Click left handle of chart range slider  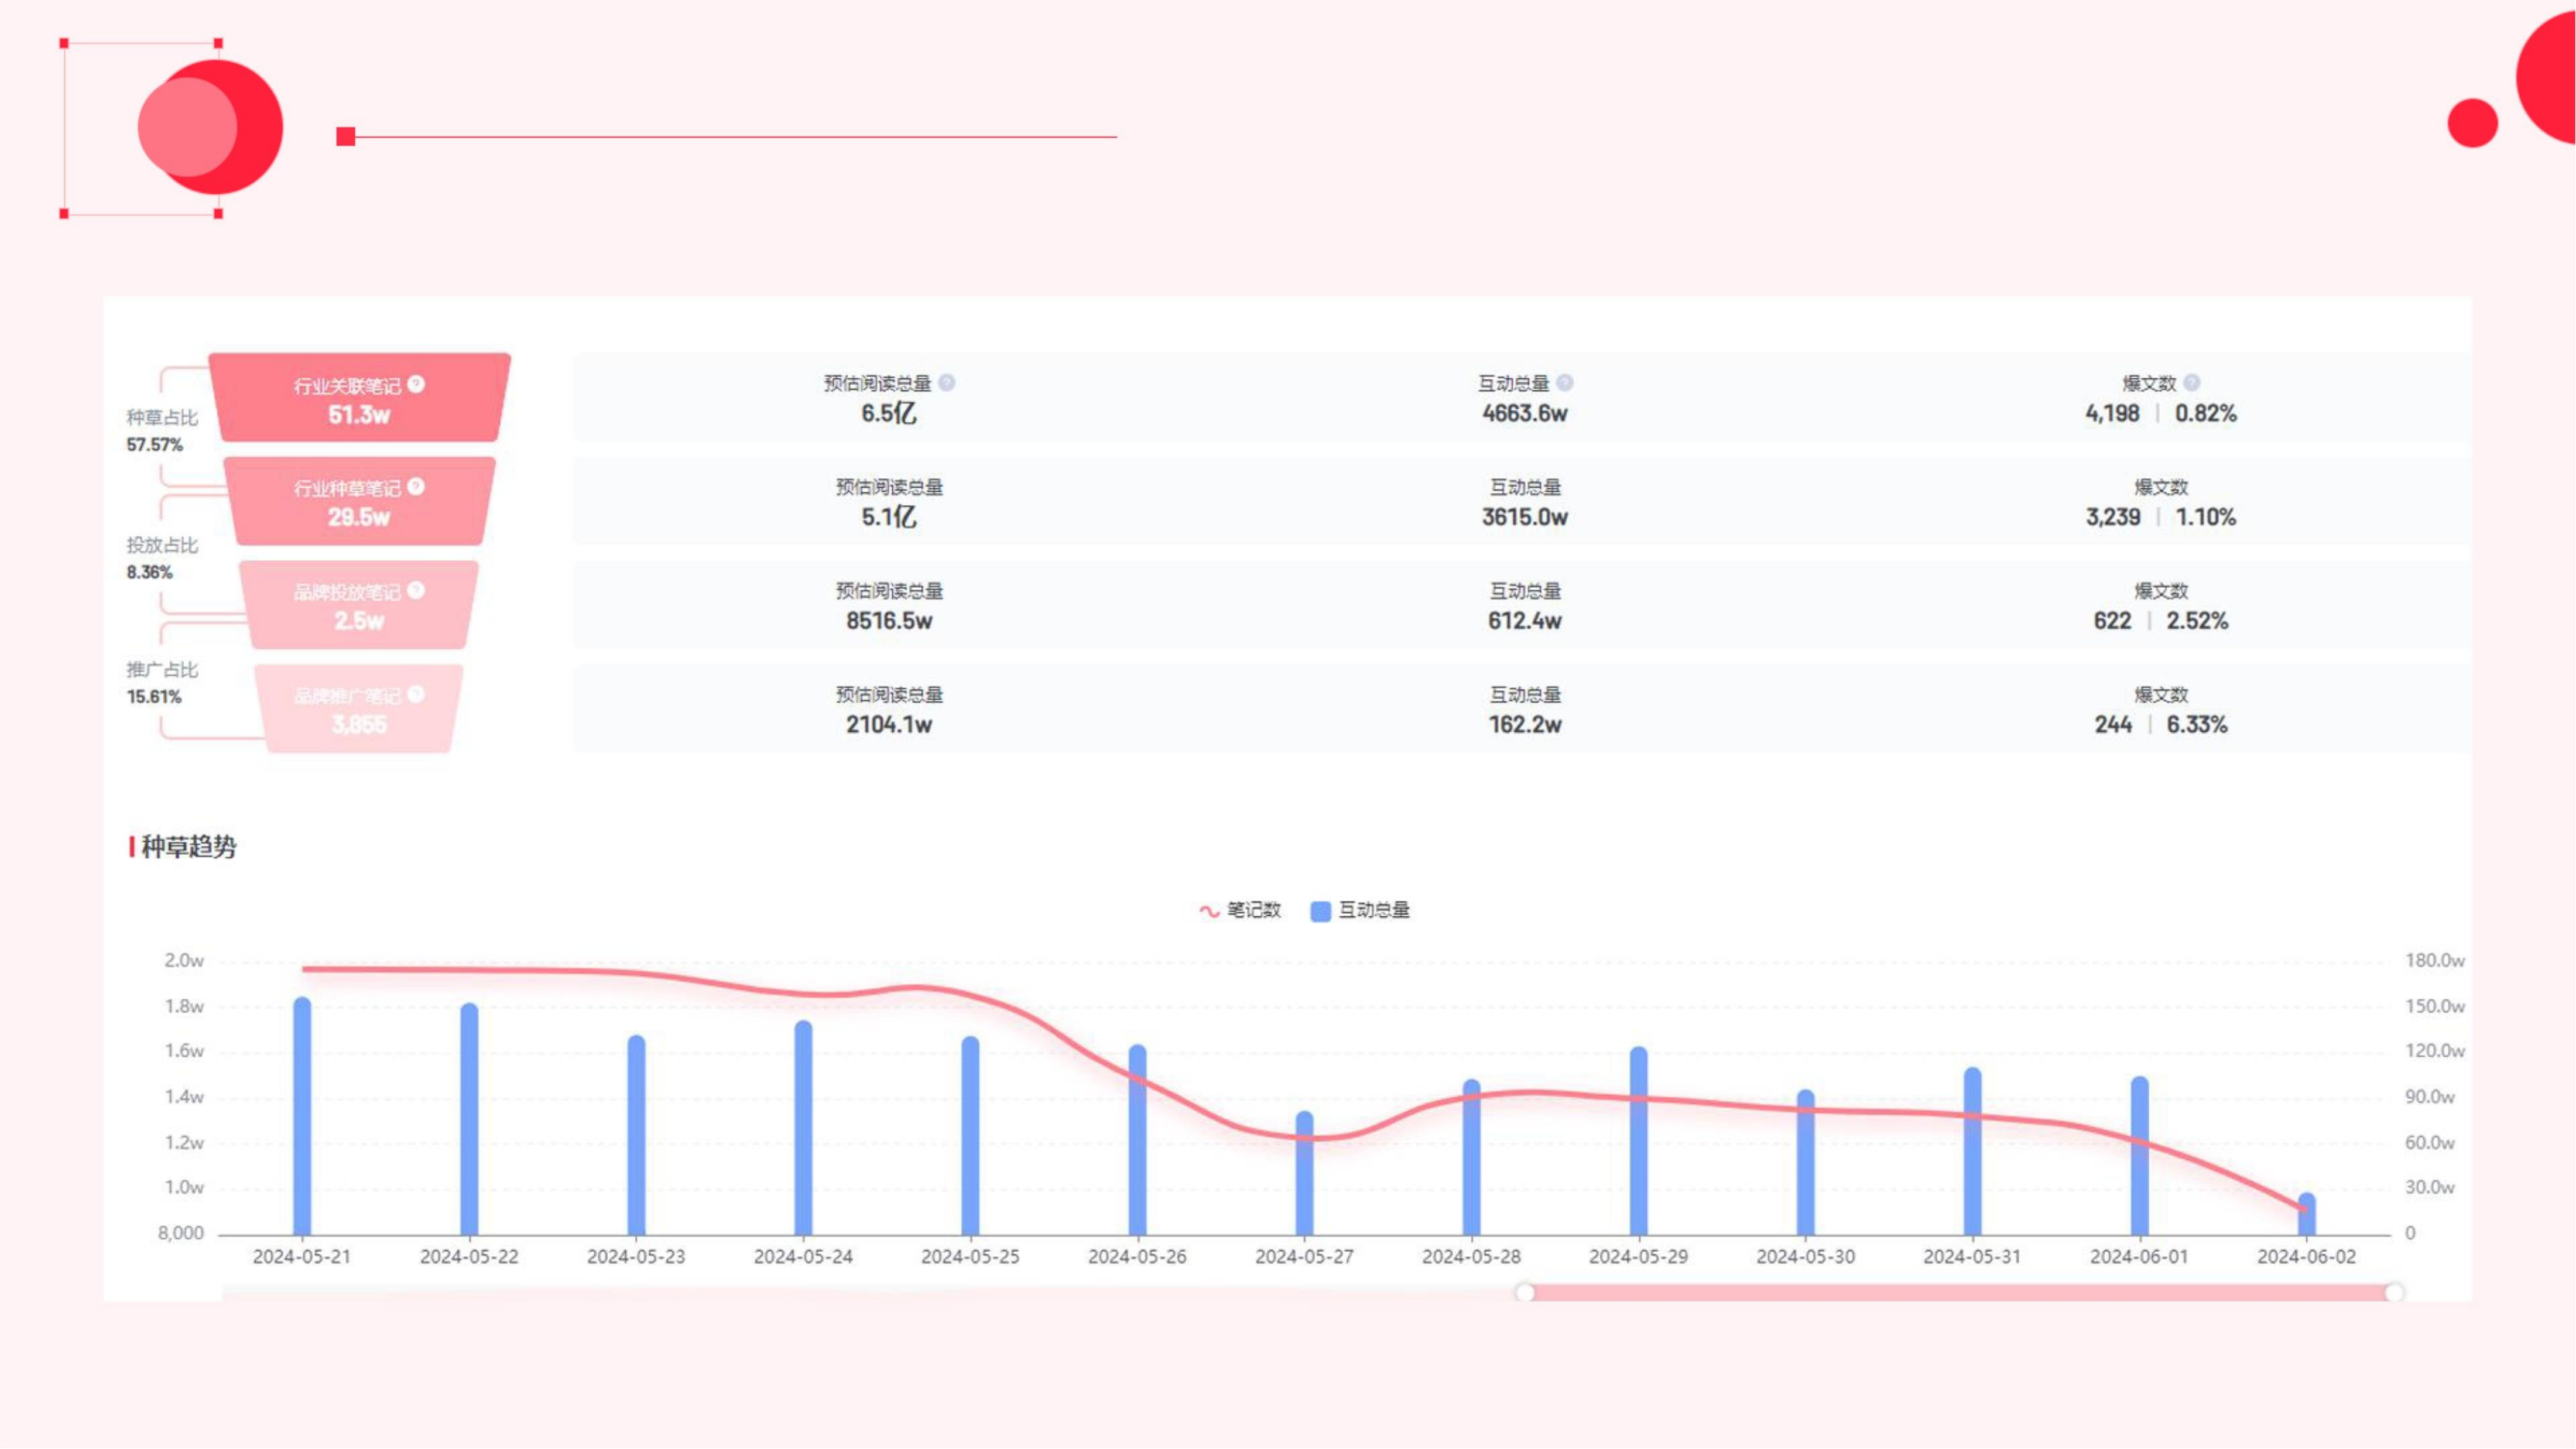pyautogui.click(x=1524, y=1293)
